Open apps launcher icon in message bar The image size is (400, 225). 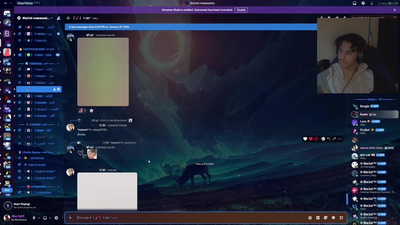point(341,218)
